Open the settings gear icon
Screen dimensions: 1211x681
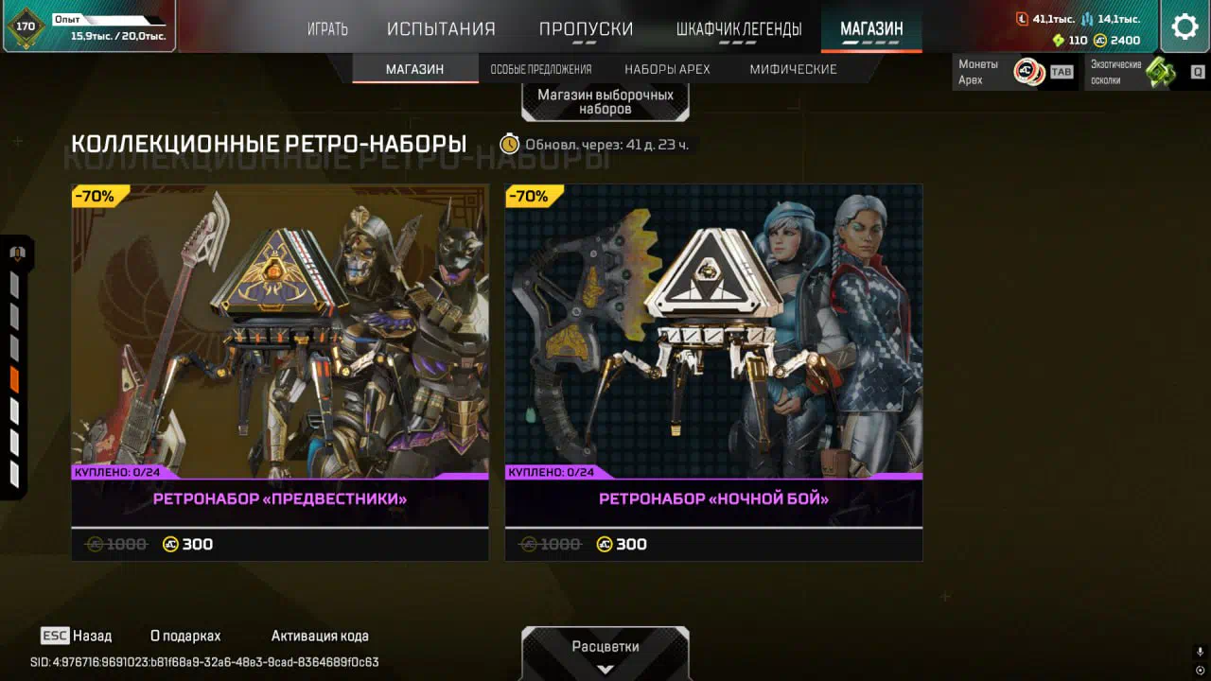1185,26
